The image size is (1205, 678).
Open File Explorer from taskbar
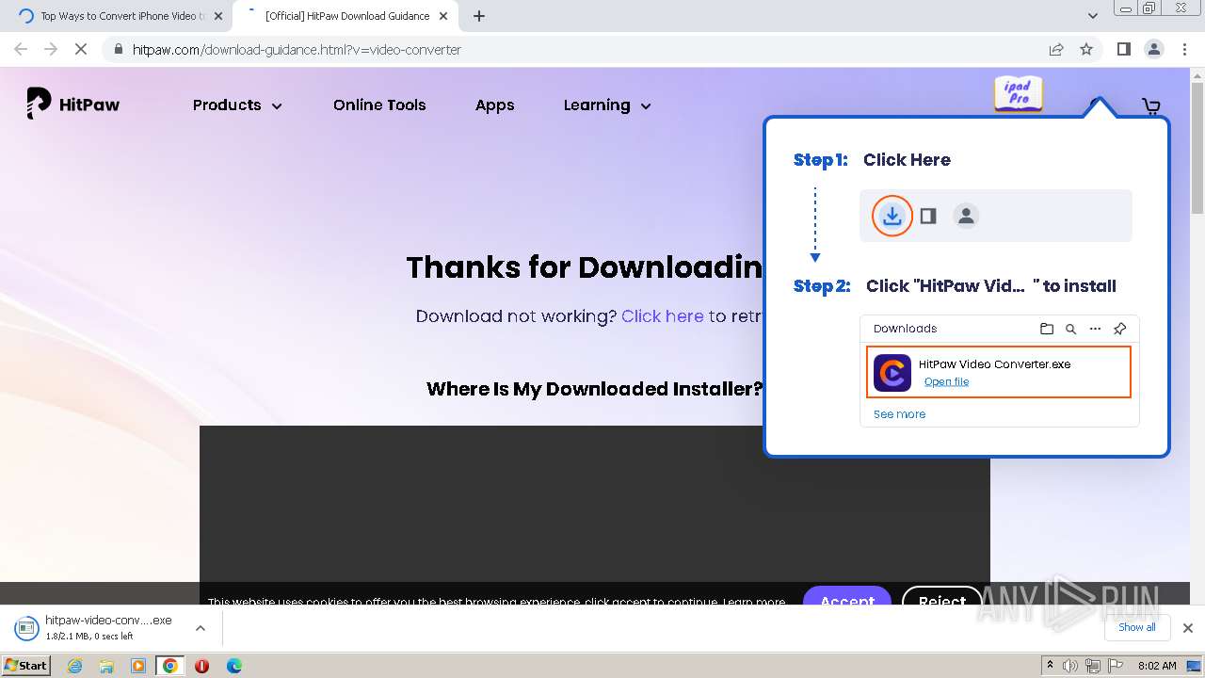[106, 665]
